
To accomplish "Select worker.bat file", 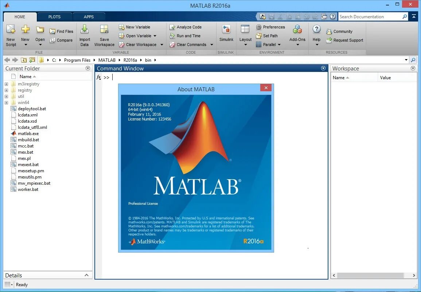I will [28, 189].
